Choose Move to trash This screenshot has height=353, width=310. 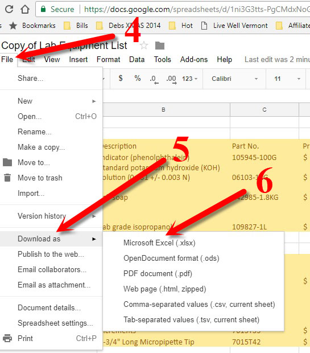[51, 178]
